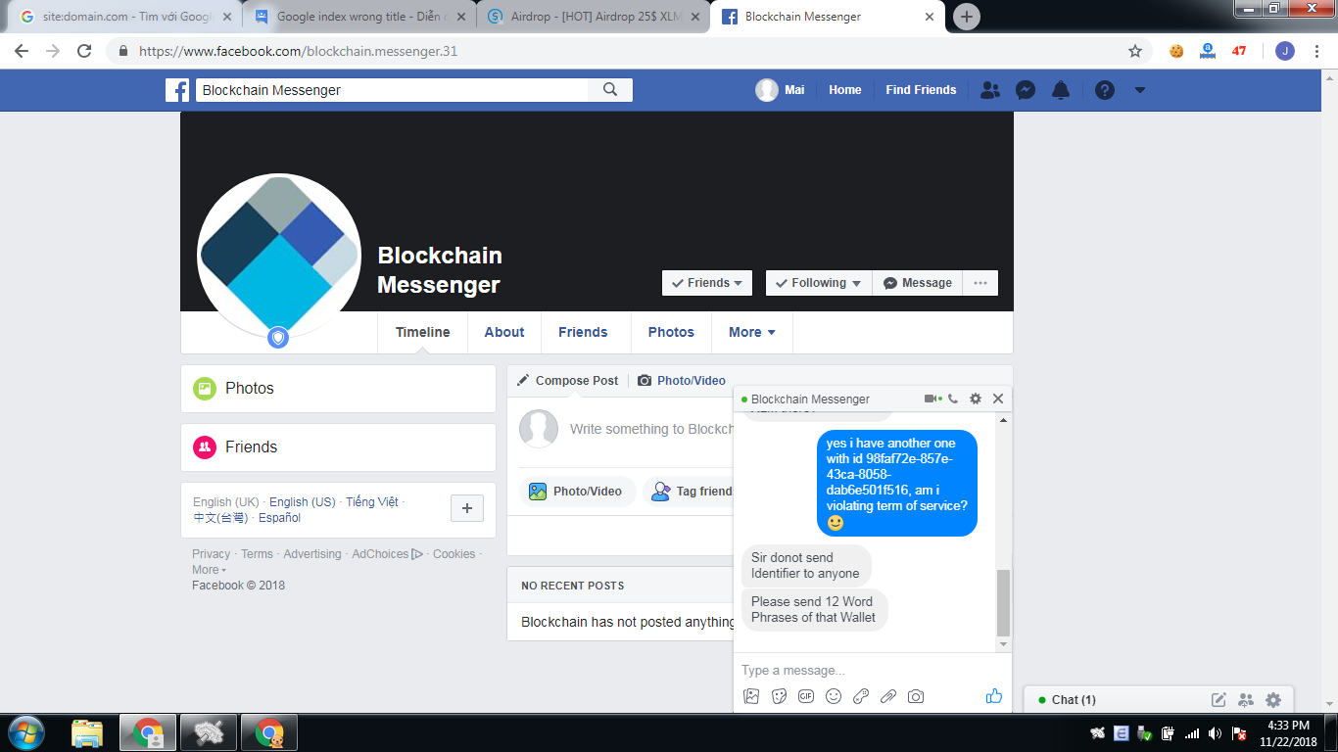Viewport: 1338px width, 752px height.
Task: Start a new message from Chat bar
Action: [1219, 700]
